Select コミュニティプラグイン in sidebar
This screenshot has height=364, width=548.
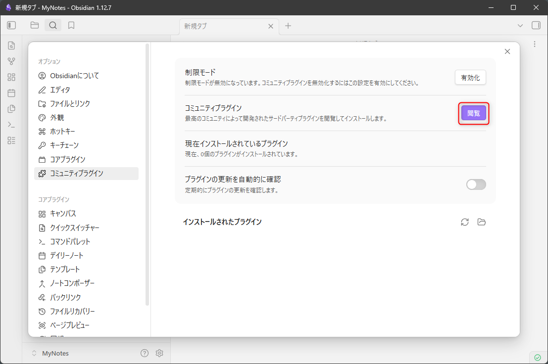(x=86, y=174)
